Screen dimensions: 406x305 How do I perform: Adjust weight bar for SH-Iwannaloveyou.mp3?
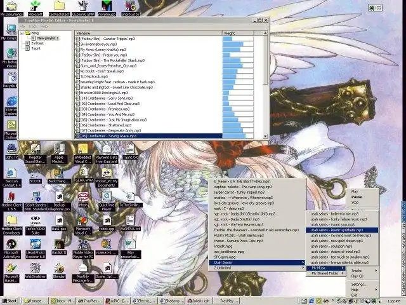tap(238, 44)
